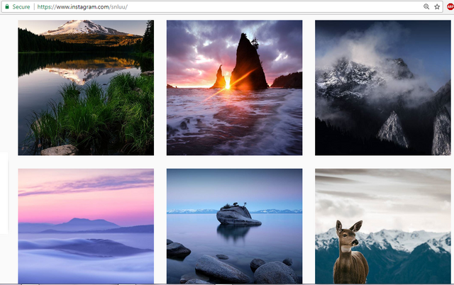Open the cloudy dark mountain peaks photo
The width and height of the screenshot is (454, 285).
tap(383, 88)
